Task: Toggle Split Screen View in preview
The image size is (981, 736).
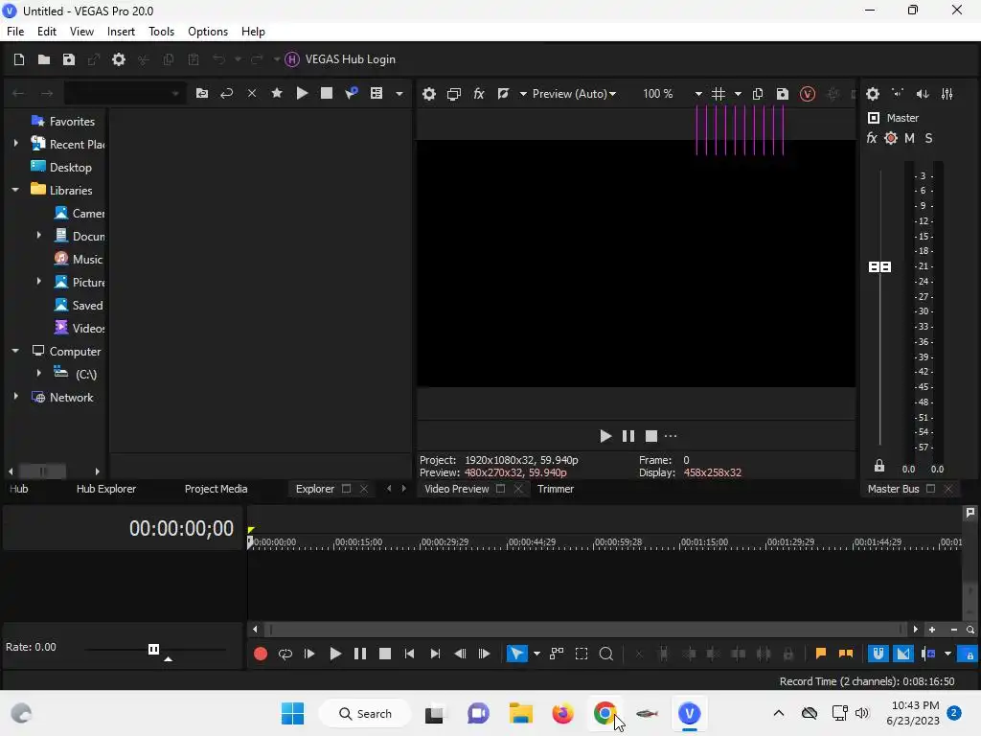Action: (503, 94)
